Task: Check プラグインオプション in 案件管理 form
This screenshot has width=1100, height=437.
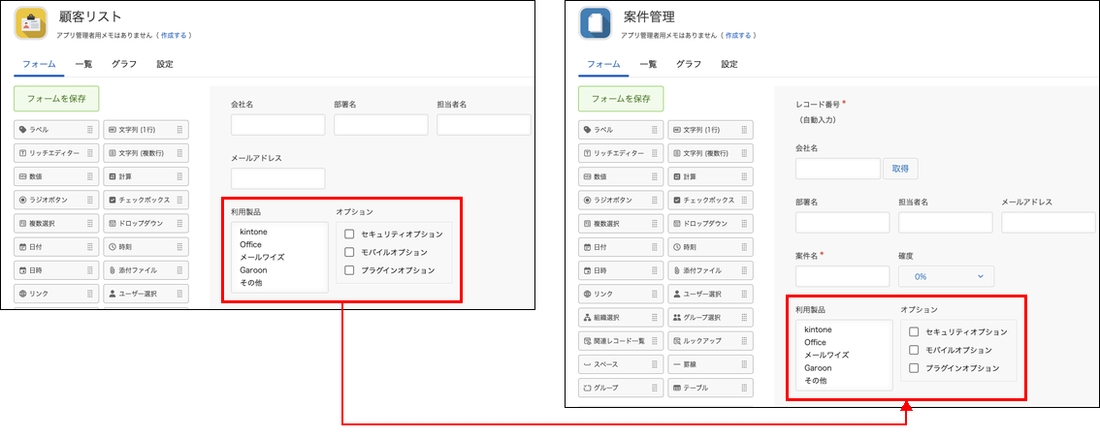Action: click(914, 368)
